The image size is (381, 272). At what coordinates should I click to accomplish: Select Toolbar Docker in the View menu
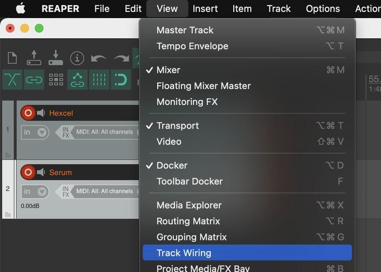tap(247, 181)
